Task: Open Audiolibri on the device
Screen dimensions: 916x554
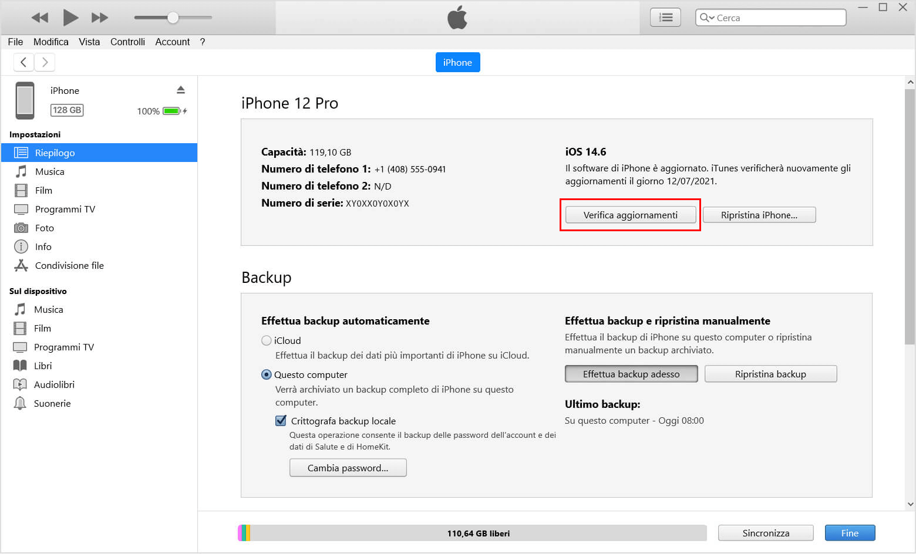Action: [x=99, y=384]
